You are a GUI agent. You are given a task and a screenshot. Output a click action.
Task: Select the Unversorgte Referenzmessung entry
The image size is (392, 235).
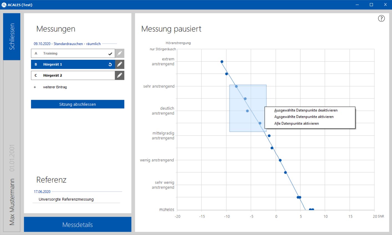click(x=66, y=199)
